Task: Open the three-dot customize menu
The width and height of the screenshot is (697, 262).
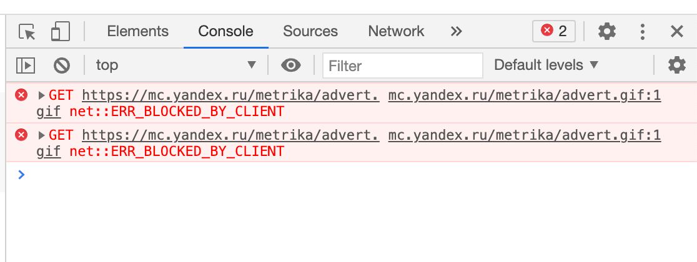Action: (642, 31)
